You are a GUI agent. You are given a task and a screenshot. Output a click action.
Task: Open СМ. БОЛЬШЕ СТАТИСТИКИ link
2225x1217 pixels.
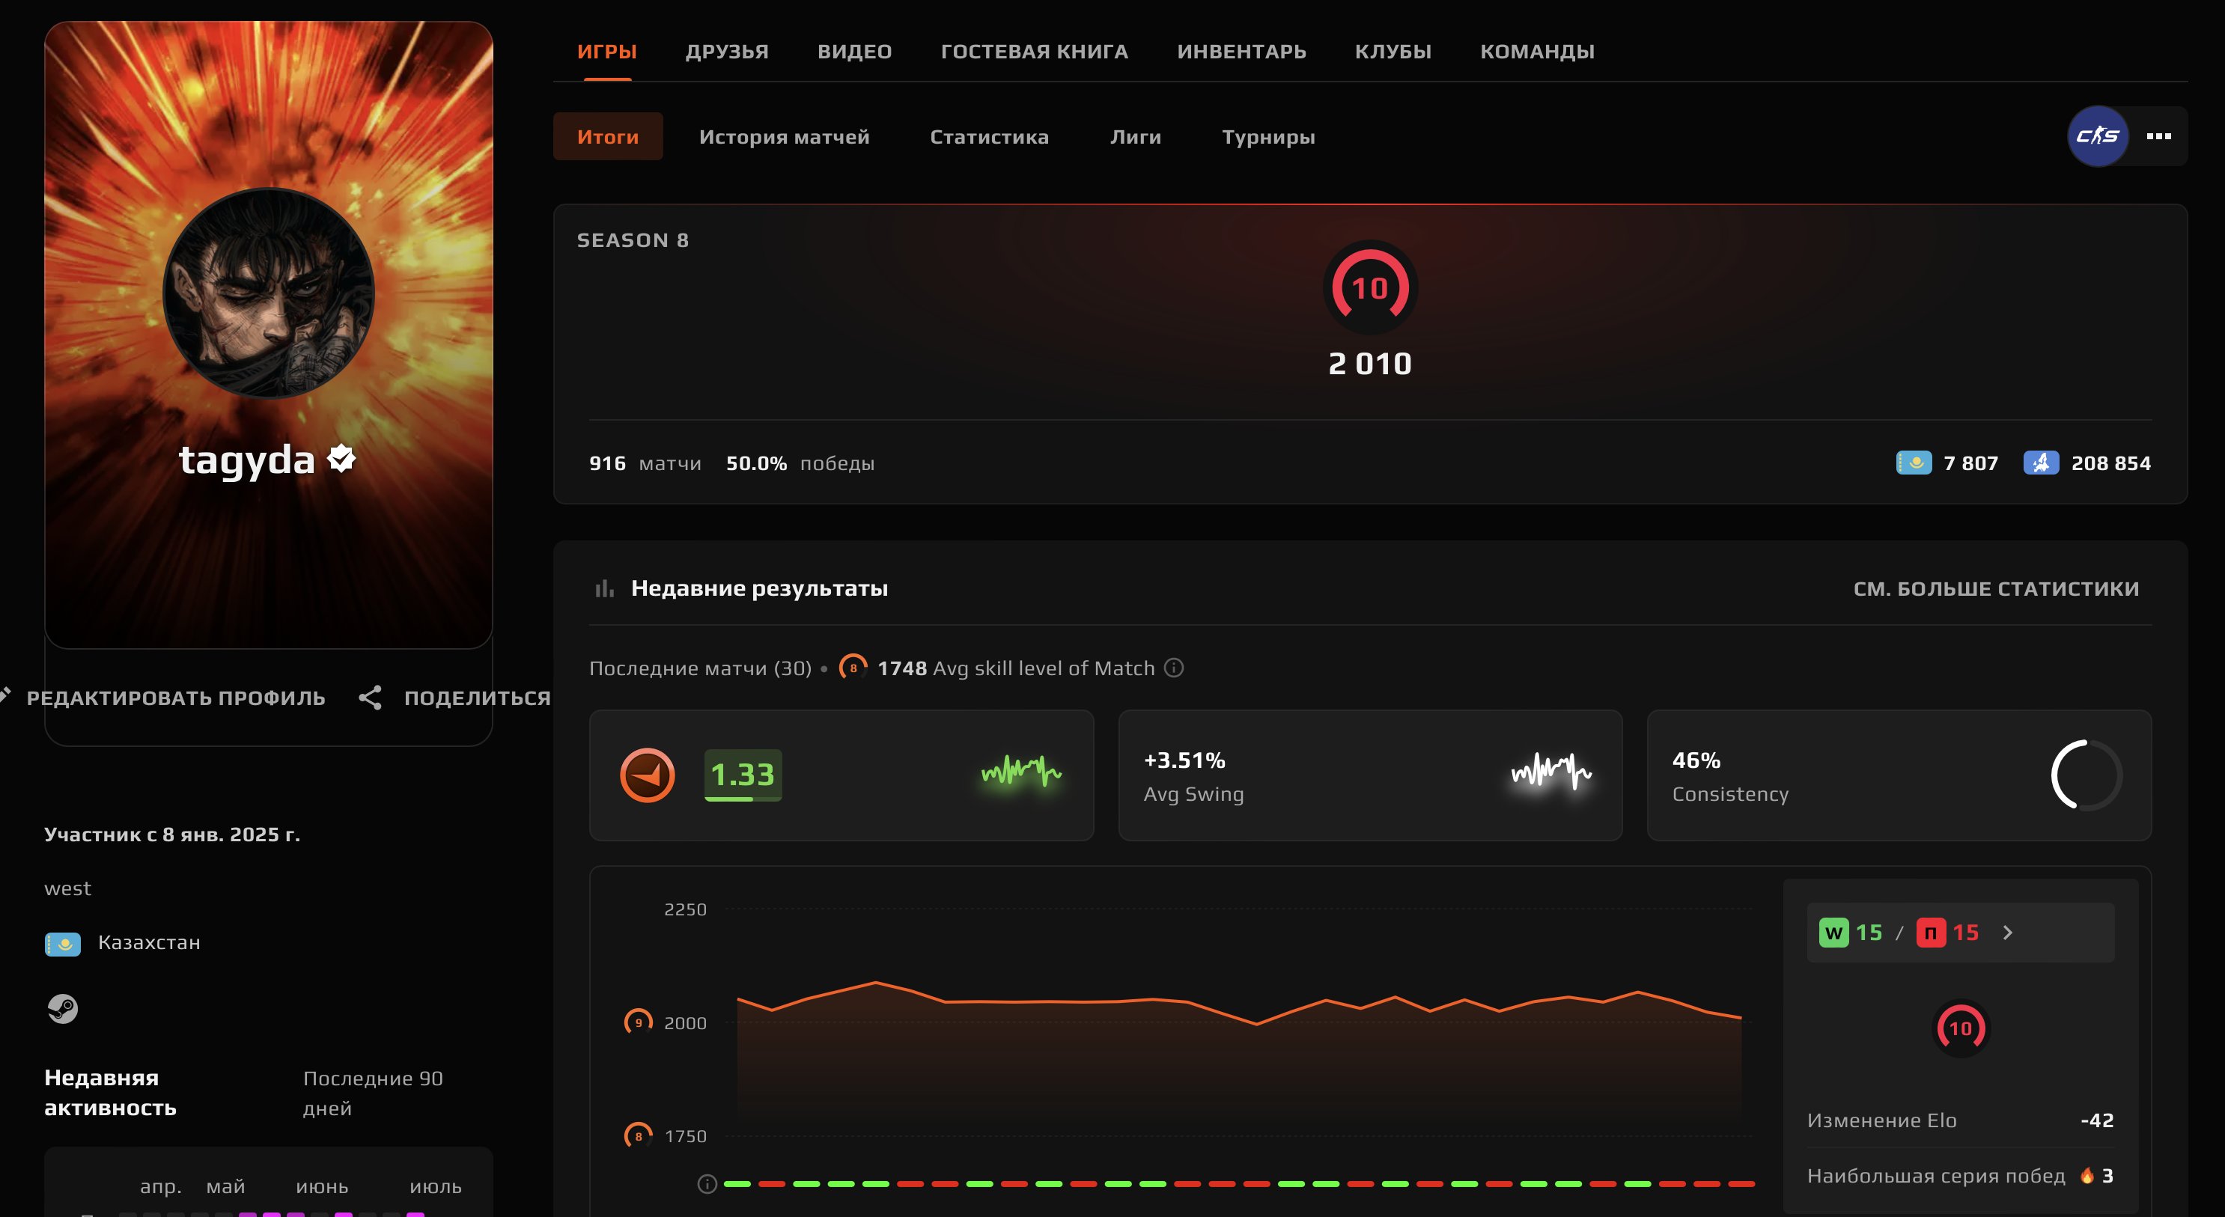pyautogui.click(x=1995, y=588)
